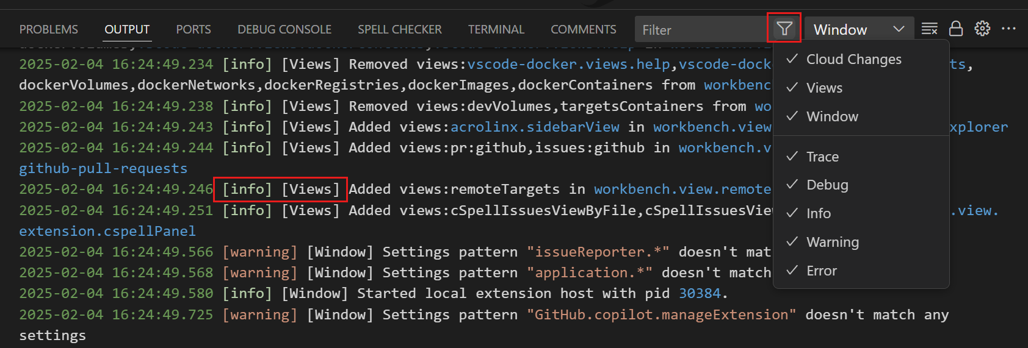The height and width of the screenshot is (348, 1028).
Task: Open the Window output channel dropdown
Action: 859,29
